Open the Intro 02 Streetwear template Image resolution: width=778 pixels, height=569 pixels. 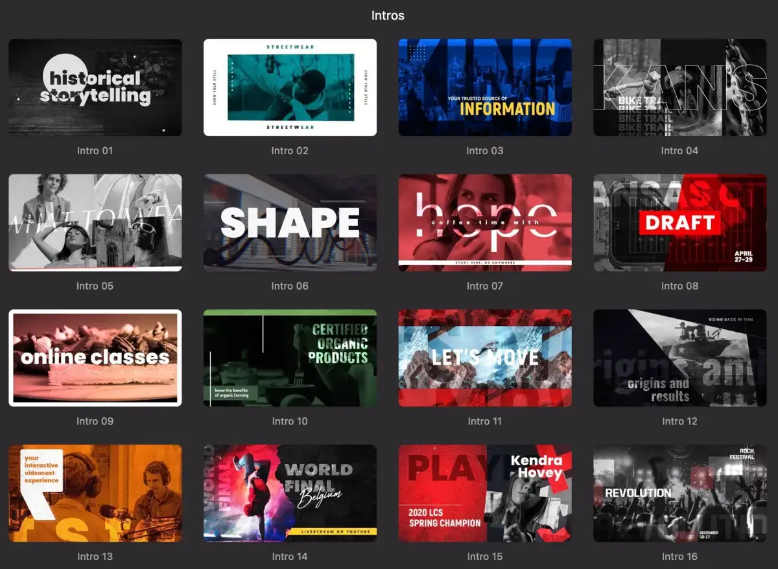tap(290, 87)
